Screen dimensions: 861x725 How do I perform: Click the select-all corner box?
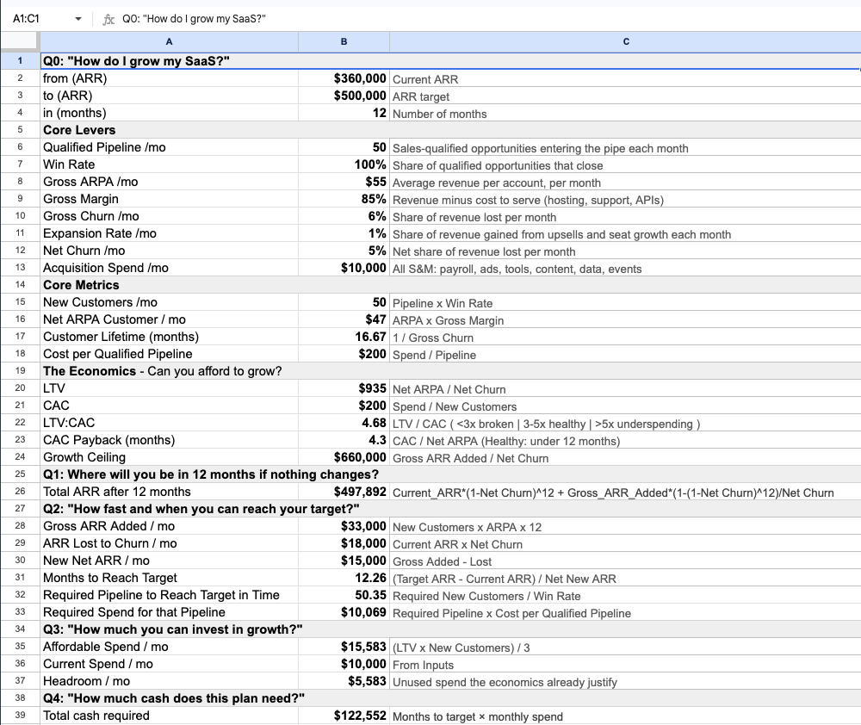coord(20,41)
